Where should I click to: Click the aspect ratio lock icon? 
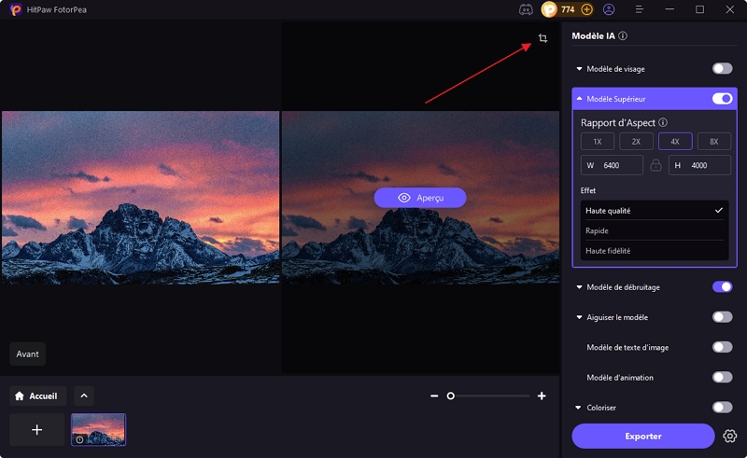[655, 165]
